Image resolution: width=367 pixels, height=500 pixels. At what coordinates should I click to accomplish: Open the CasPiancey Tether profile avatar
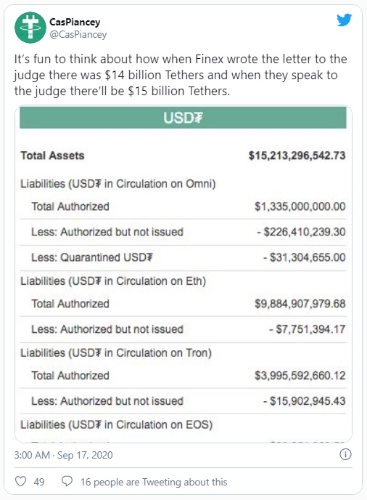pos(30,28)
